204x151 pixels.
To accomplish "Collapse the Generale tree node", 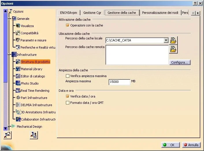I will click(9, 19).
